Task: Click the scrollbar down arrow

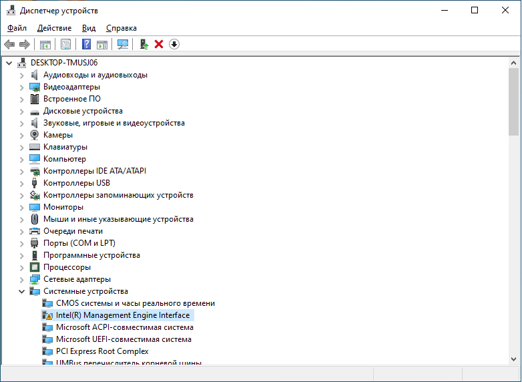Action: click(x=513, y=359)
